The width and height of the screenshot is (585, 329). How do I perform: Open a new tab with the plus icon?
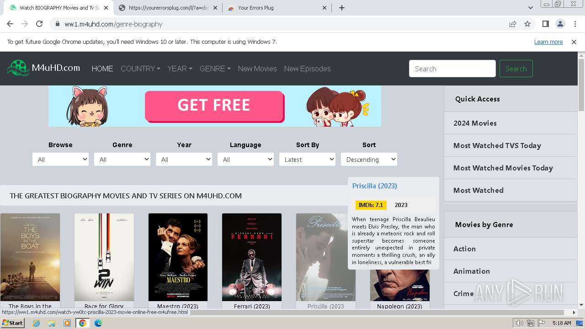(x=341, y=8)
